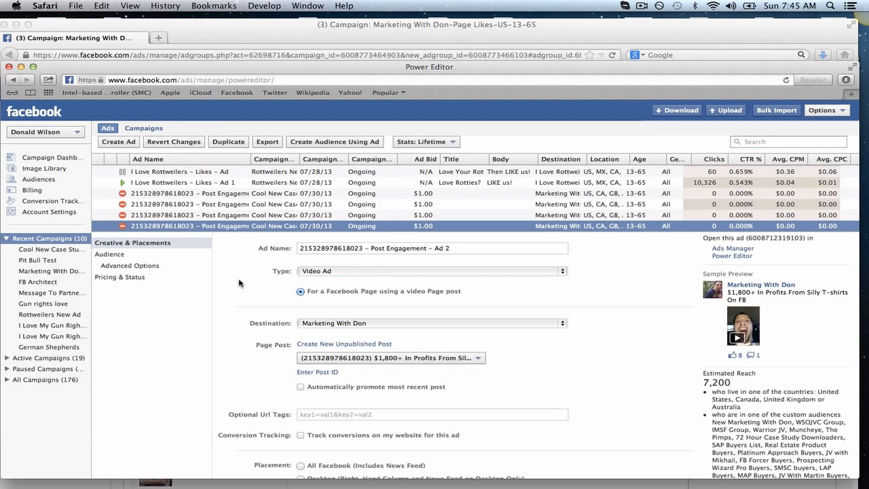Click the Downloads button in Power Editor toolbar
Viewport: 869px width, 489px height.
click(846, 79)
